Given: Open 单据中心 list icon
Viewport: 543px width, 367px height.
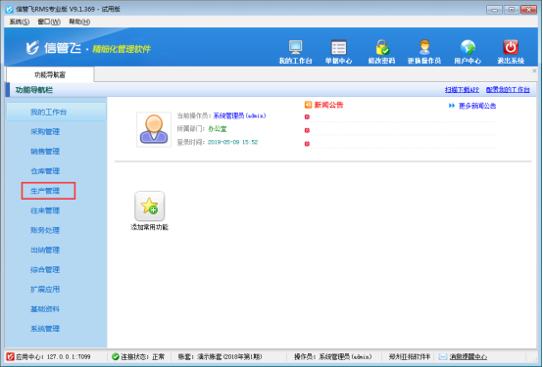Looking at the screenshot, I should pyautogui.click(x=338, y=47).
